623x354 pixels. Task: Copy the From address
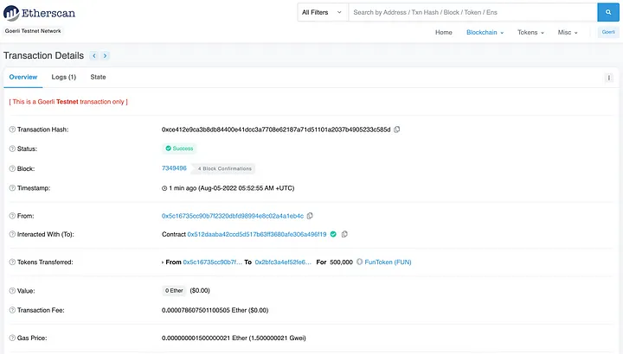click(310, 216)
